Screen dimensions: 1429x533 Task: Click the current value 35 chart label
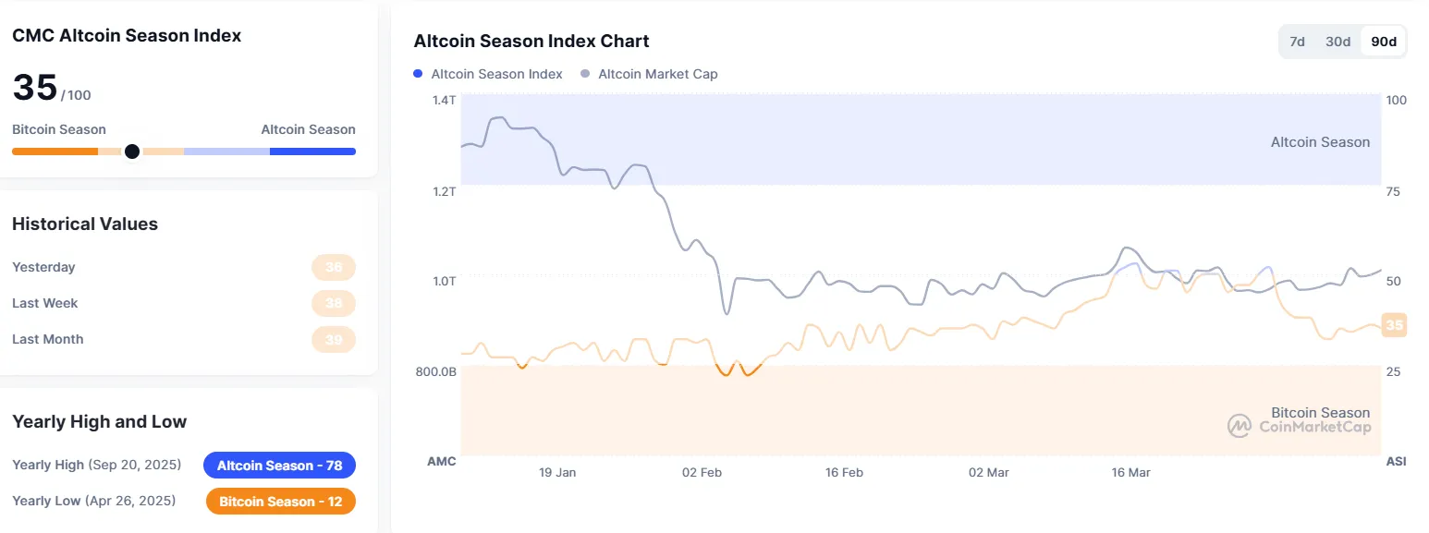(1394, 325)
